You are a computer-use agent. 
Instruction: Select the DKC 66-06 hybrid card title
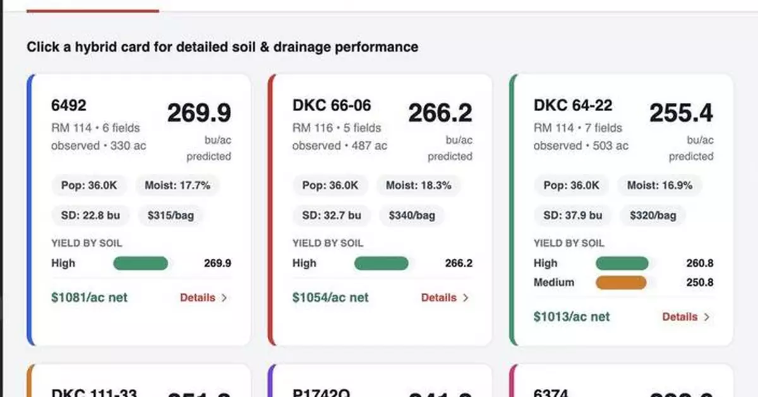332,105
